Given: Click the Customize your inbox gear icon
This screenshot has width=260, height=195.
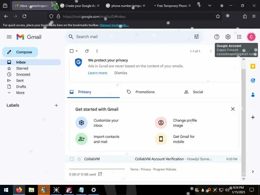Looking at the screenshot, I should 82,123.
